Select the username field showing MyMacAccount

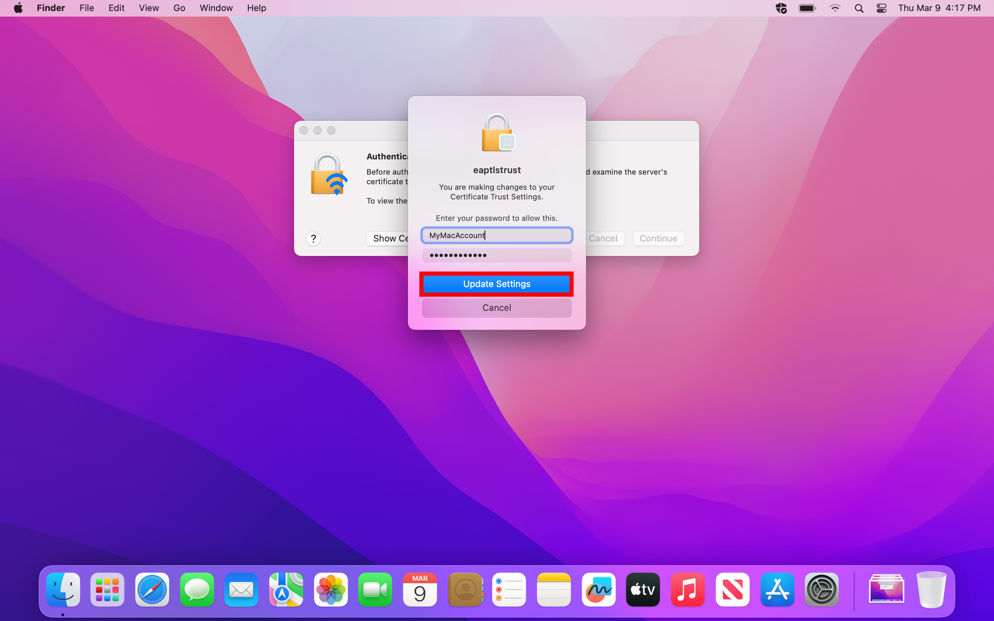tap(497, 235)
